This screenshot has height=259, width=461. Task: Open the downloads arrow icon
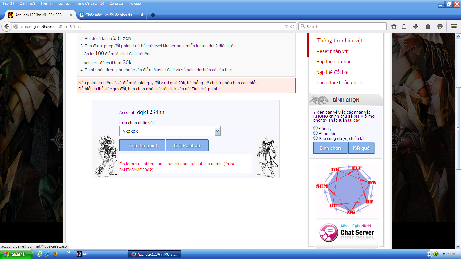pos(416,26)
